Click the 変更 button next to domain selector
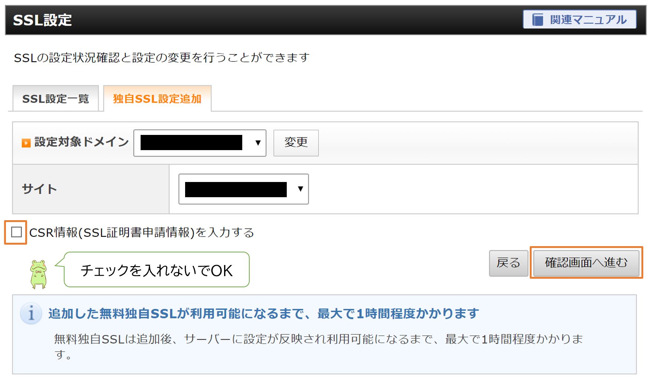The height and width of the screenshot is (384, 657). coord(296,143)
